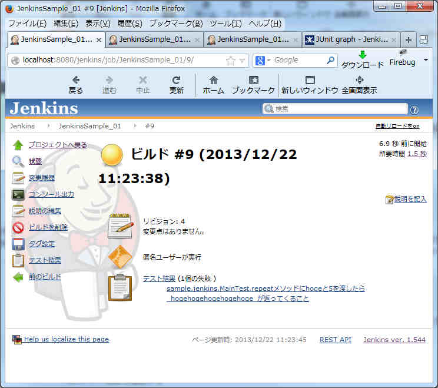Click the Jenkins ver. 1.544 link
This screenshot has width=438, height=388.
coord(394,340)
